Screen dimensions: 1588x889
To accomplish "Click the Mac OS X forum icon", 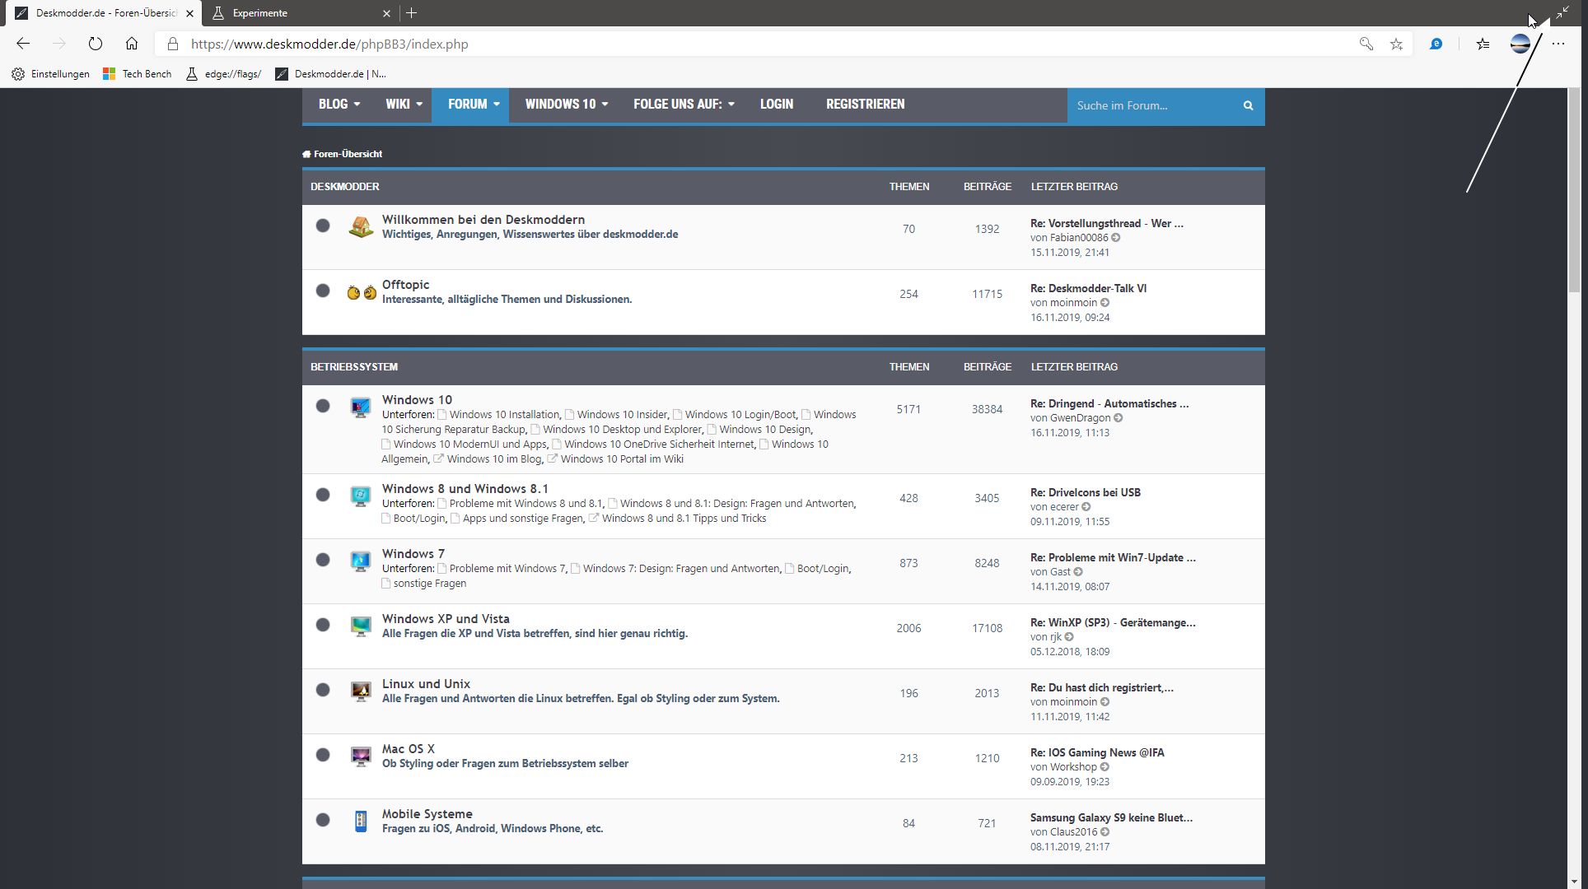I will (x=361, y=756).
